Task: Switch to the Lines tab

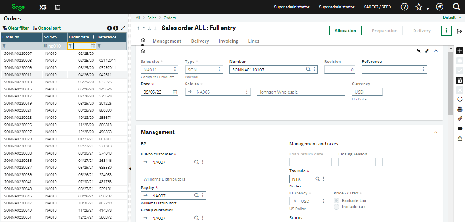Action: [254, 41]
